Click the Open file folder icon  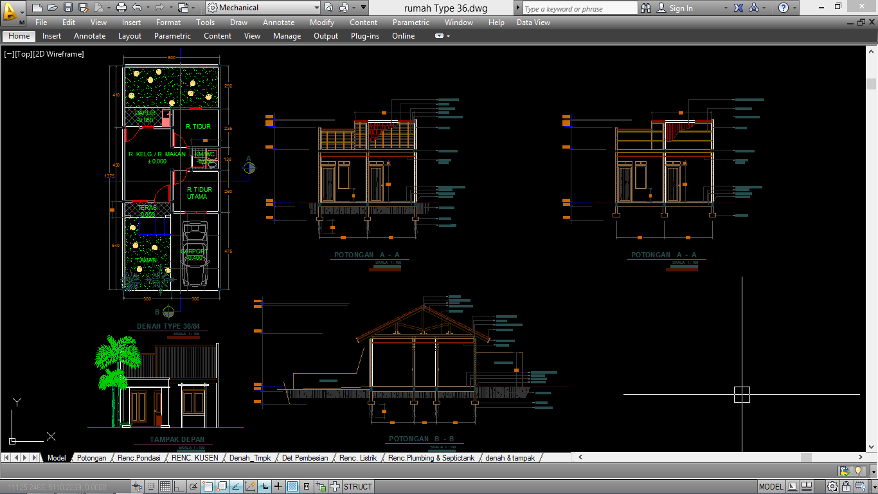(x=51, y=8)
